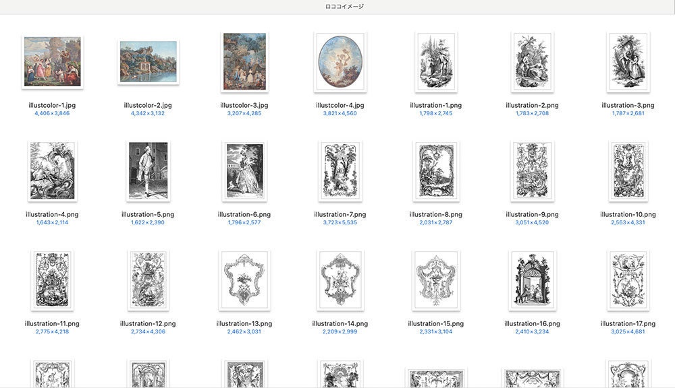Select the illustration-10.png thumbnail
The image size is (675, 388).
pyautogui.click(x=628, y=171)
